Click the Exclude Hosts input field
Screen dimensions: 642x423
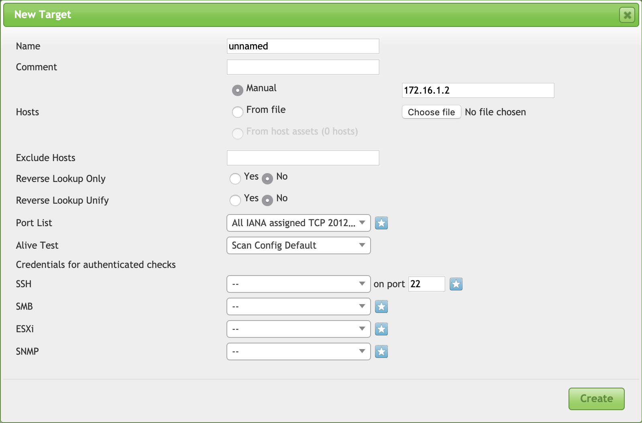(x=303, y=158)
